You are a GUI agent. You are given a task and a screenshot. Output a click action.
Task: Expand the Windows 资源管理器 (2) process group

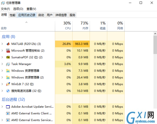click(2, 77)
